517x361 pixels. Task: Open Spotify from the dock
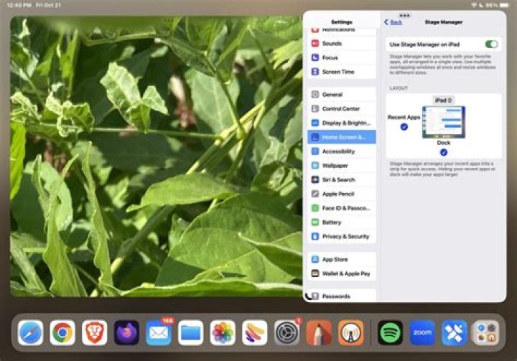[x=390, y=332]
